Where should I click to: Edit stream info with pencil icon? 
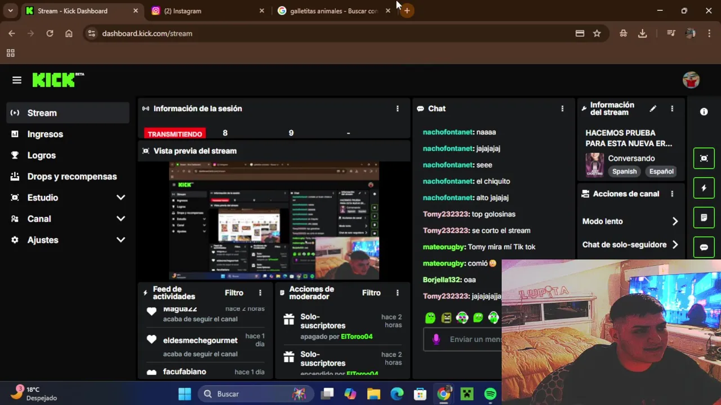click(x=653, y=109)
